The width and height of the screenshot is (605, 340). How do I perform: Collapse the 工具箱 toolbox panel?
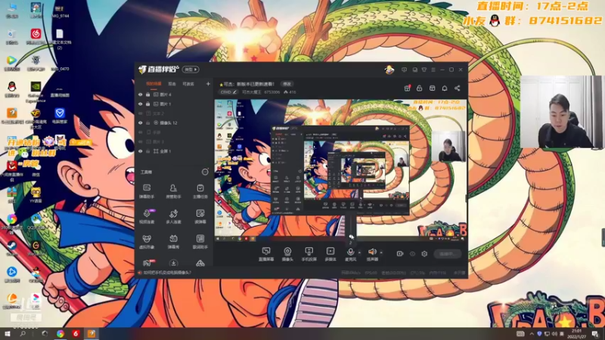(x=205, y=172)
